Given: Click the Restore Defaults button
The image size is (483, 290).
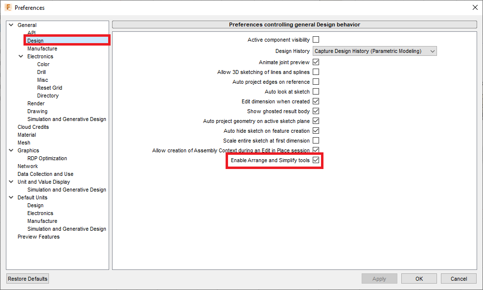Looking at the screenshot, I should click(x=27, y=278).
